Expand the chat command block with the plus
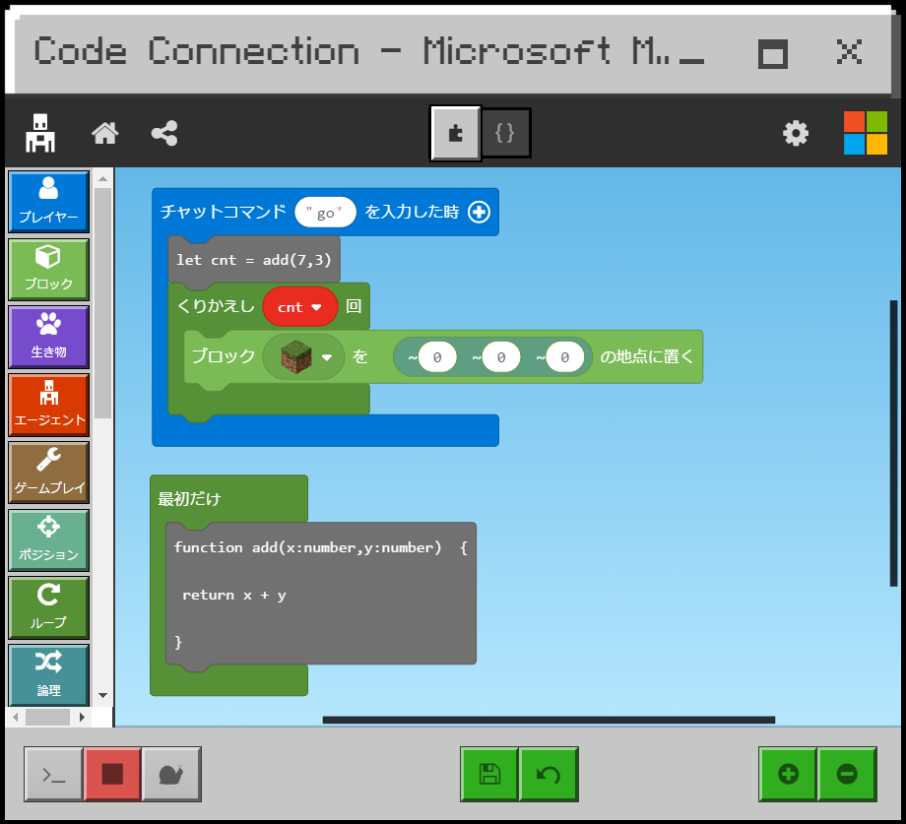The height and width of the screenshot is (824, 906). (x=479, y=212)
